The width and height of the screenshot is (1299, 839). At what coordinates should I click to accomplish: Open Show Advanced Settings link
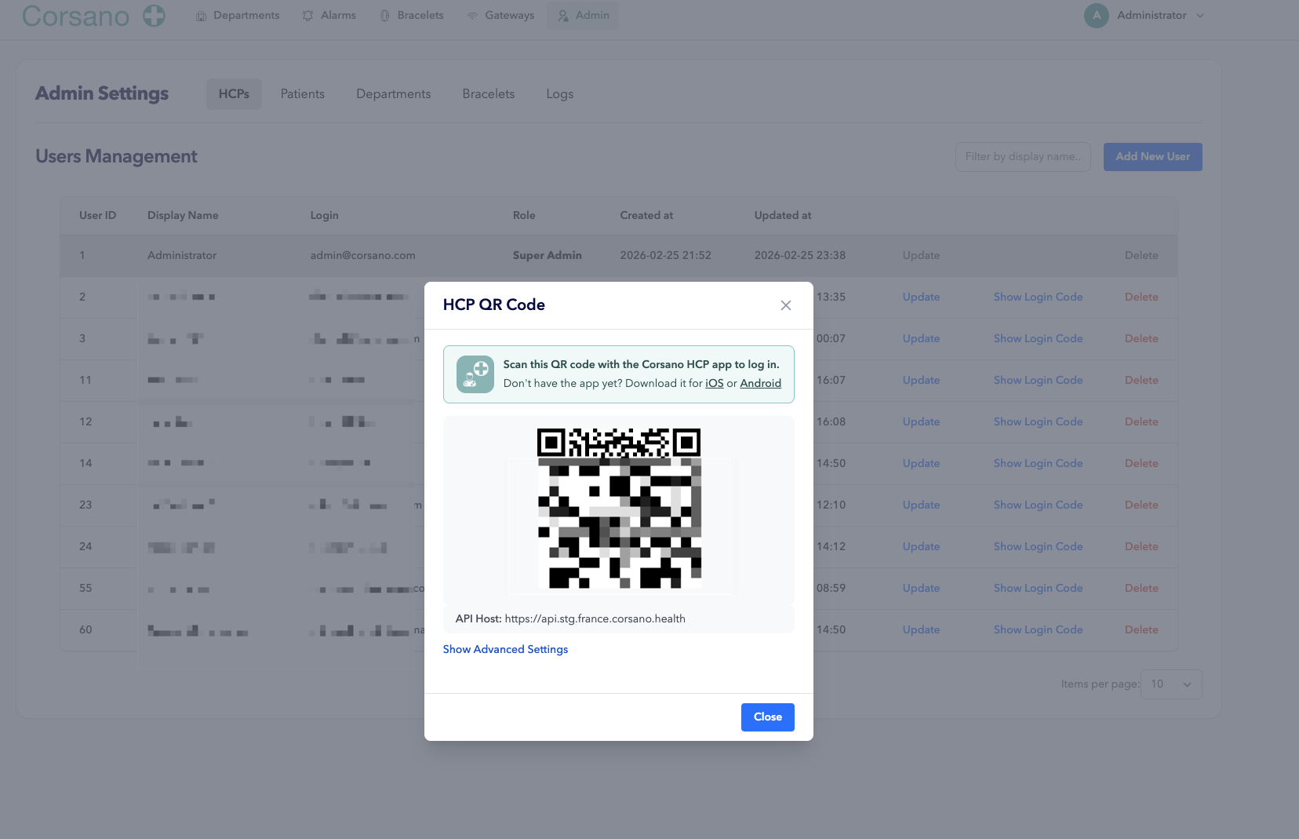pos(505,649)
